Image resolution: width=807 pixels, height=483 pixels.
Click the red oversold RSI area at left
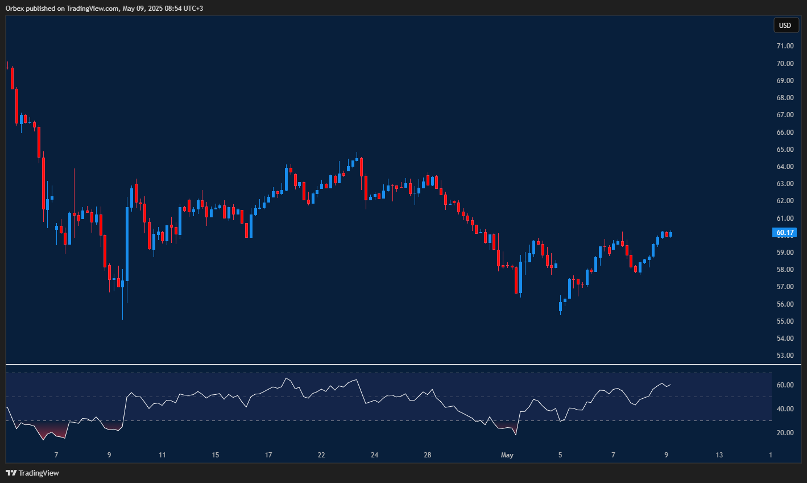click(x=51, y=431)
